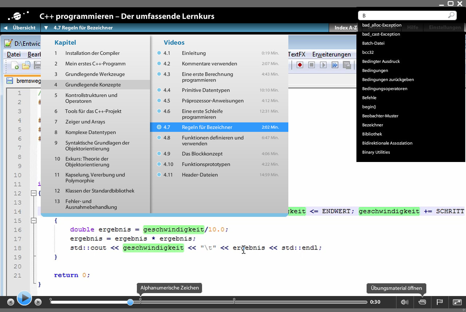The width and height of the screenshot is (466, 312).
Task: Click the magnifier icon in the search field
Action: point(451,15)
